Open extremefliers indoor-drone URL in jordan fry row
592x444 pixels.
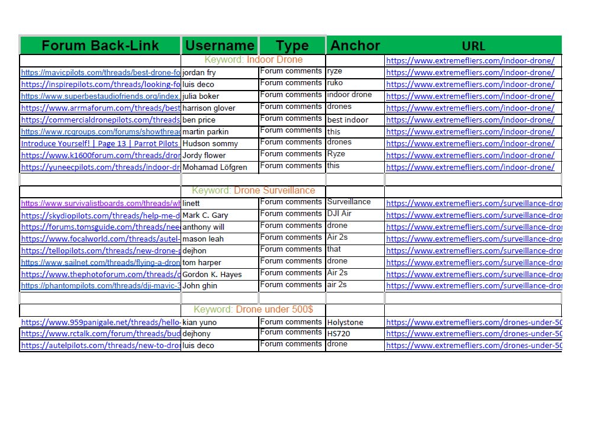[x=471, y=72]
